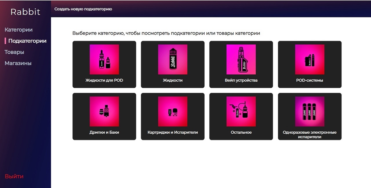Click the Жидкости для POD label
This screenshot has height=188, width=371.
coord(104,80)
